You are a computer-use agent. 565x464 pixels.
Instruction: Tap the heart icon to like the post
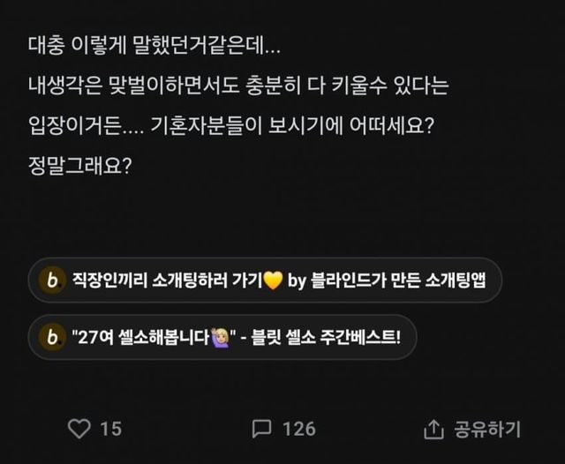click(79, 429)
